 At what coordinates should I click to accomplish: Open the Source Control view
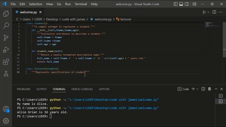point(6,38)
